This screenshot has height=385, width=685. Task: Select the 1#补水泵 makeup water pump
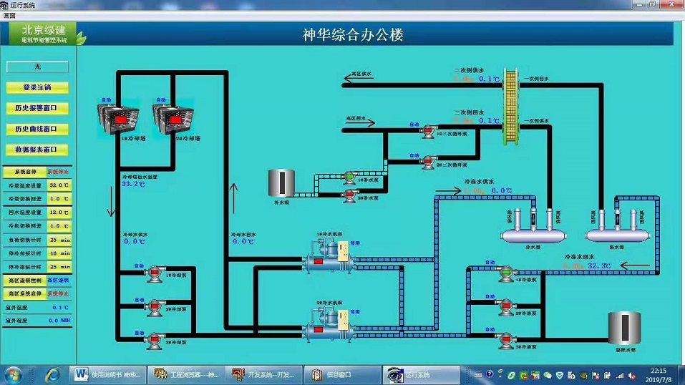pyautogui.click(x=349, y=176)
